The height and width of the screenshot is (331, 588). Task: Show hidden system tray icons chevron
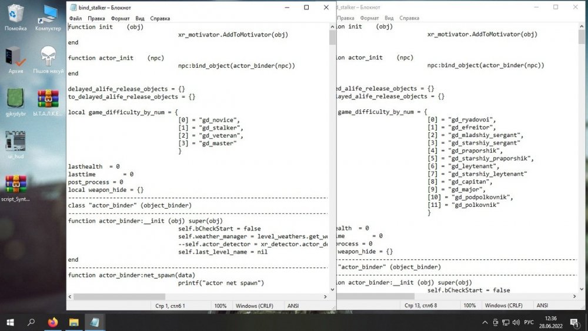point(485,322)
